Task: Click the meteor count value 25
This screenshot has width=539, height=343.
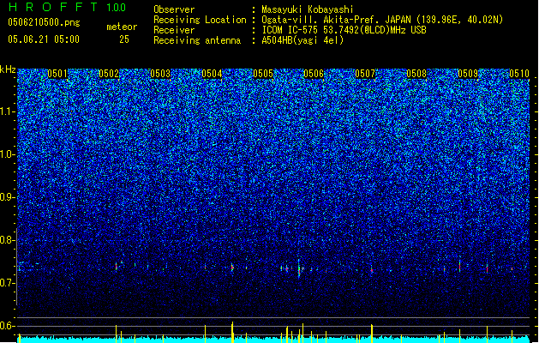Action: tap(124, 39)
